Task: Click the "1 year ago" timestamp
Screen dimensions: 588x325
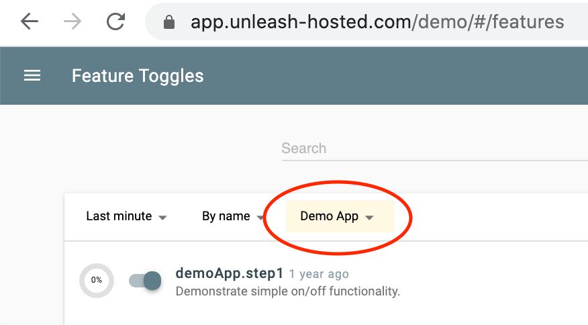Action: 319,274
